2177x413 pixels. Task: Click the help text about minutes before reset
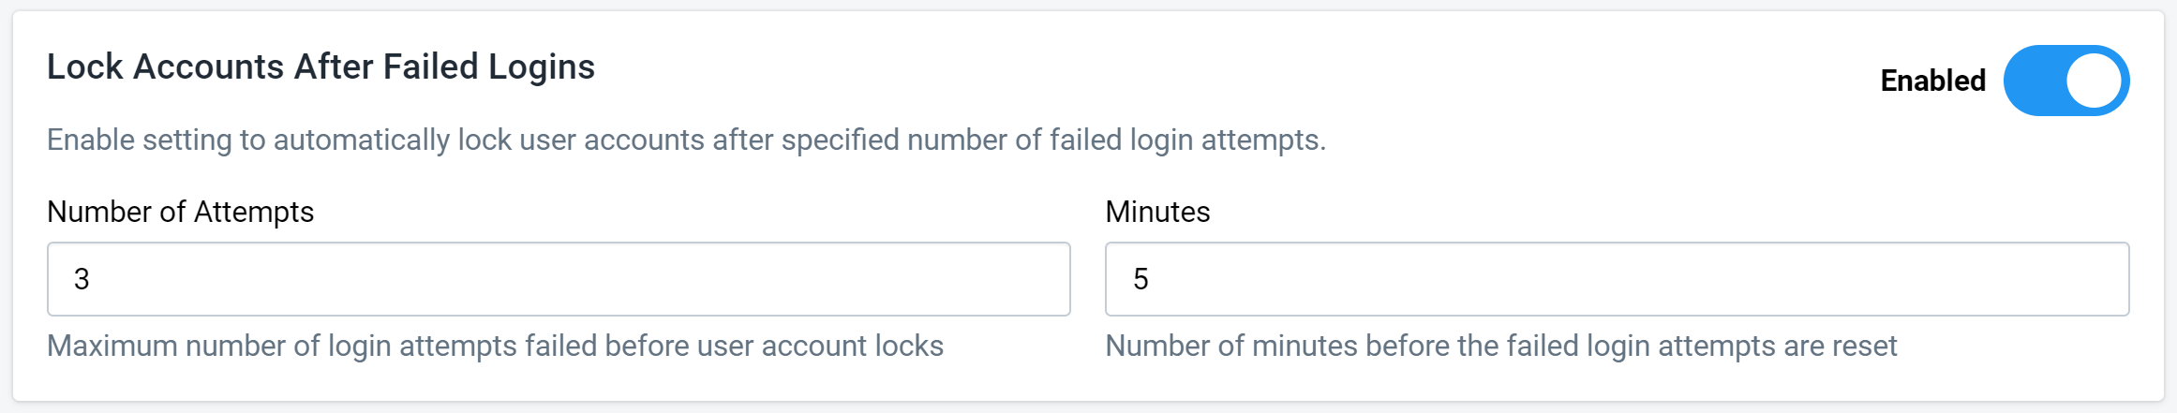pos(1500,347)
